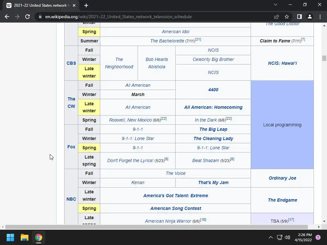
Task: Open the clock and date panel
Action: 303,237
